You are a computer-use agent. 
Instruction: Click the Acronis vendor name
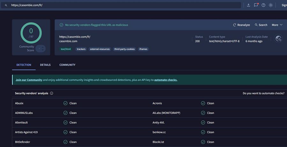pos(157,103)
